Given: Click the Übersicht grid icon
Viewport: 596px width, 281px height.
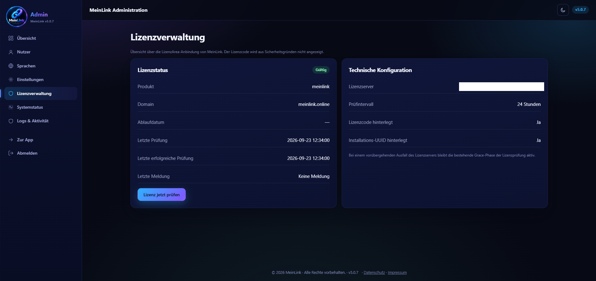Looking at the screenshot, I should (x=11, y=38).
